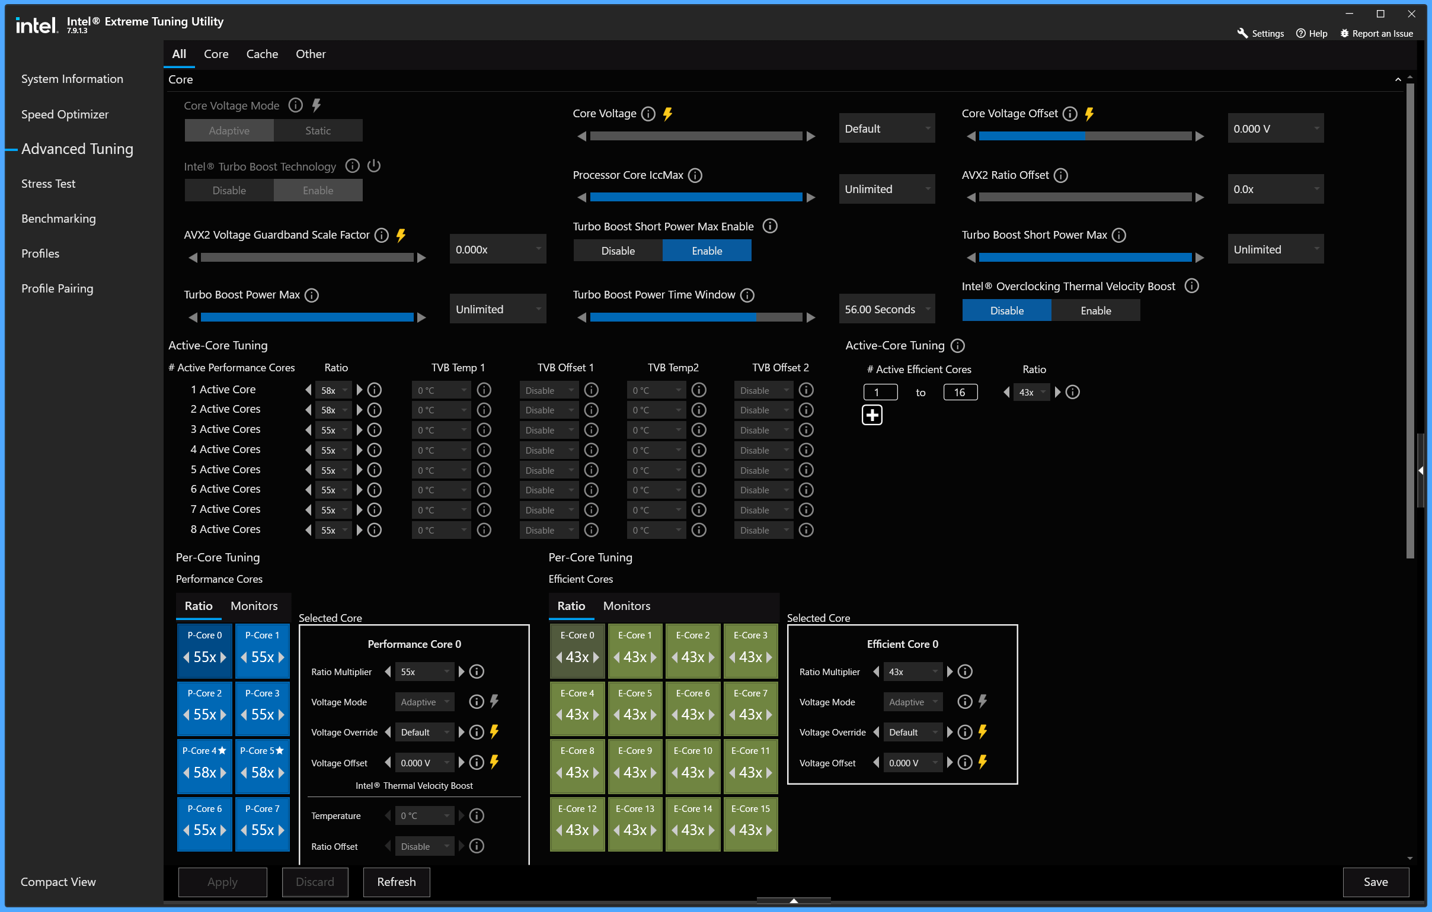Switch to Compact View
The image size is (1432, 912).
coord(57,881)
